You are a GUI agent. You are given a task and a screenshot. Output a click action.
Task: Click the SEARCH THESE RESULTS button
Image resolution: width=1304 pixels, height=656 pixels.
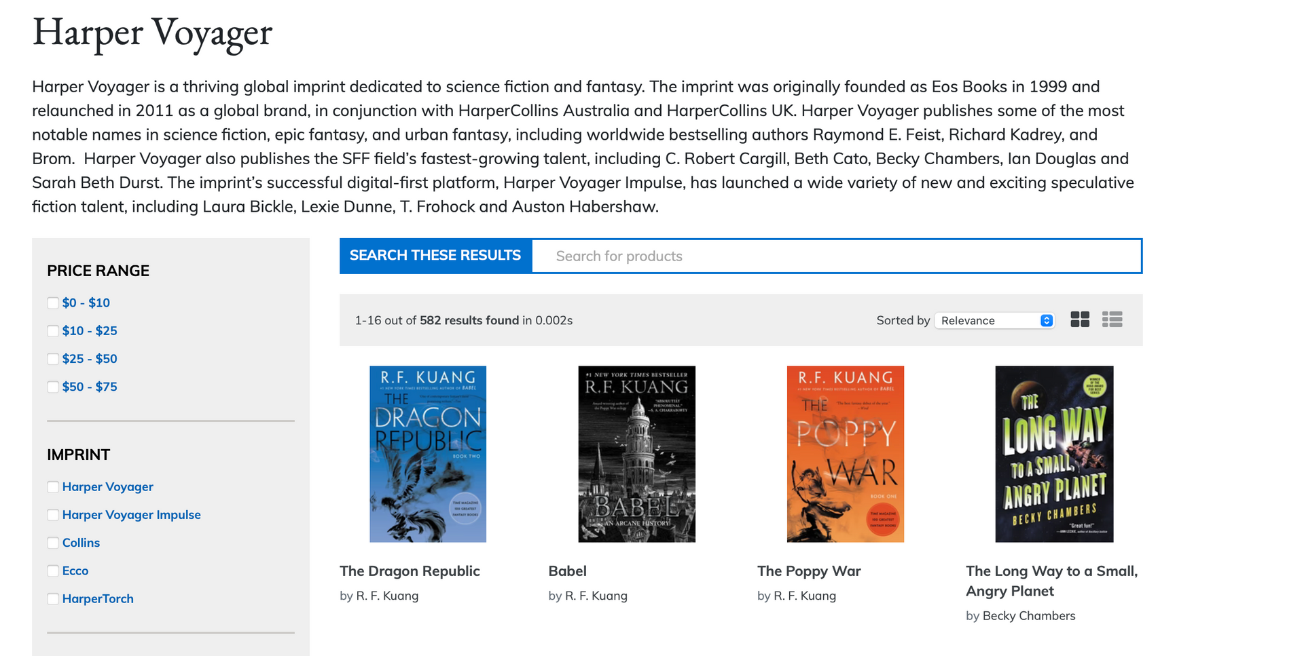point(435,256)
